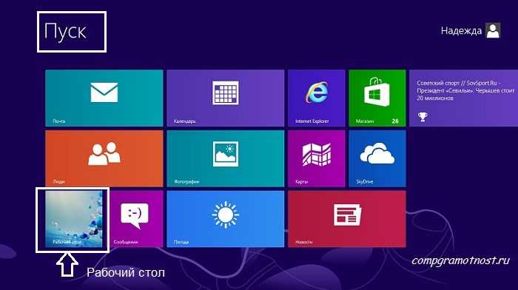Open the Photos (Фотографии) tile
Viewport: 518px width, 290px height.
[225, 158]
